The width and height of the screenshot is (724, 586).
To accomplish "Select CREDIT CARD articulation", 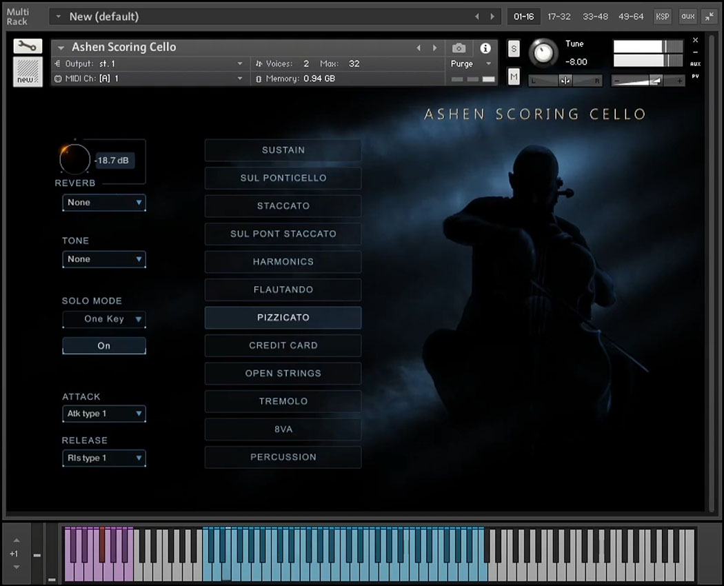I will pyautogui.click(x=283, y=345).
